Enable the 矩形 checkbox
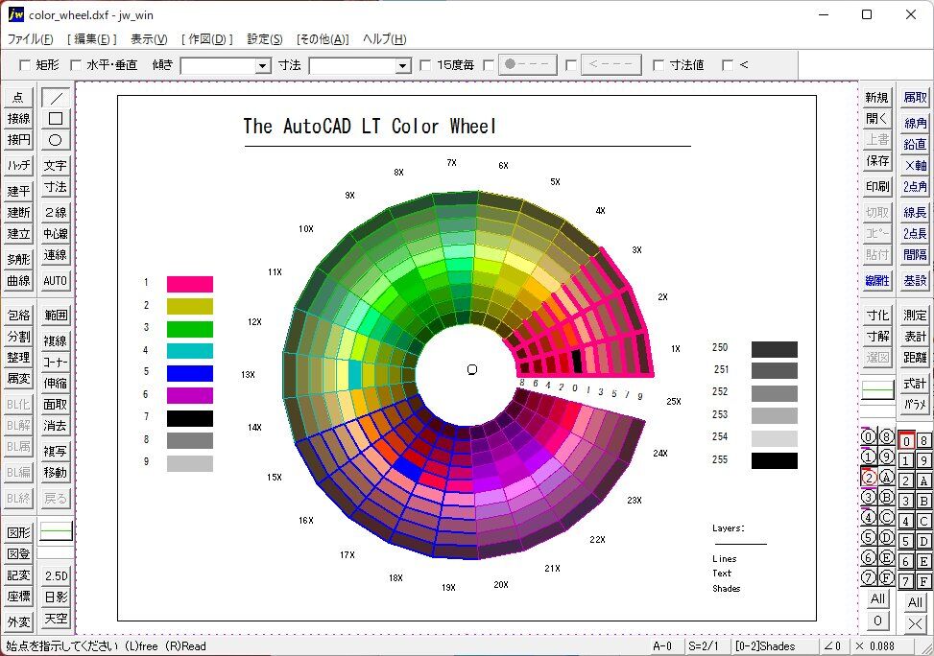Screen dimensions: 934x656 (x=25, y=65)
